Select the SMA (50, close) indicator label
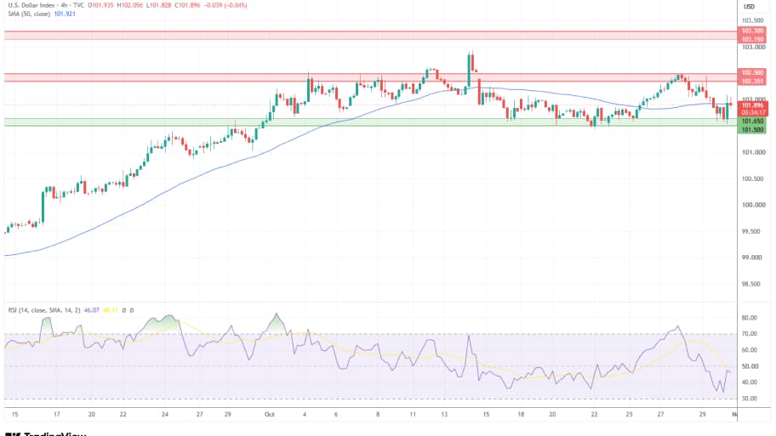 29,14
